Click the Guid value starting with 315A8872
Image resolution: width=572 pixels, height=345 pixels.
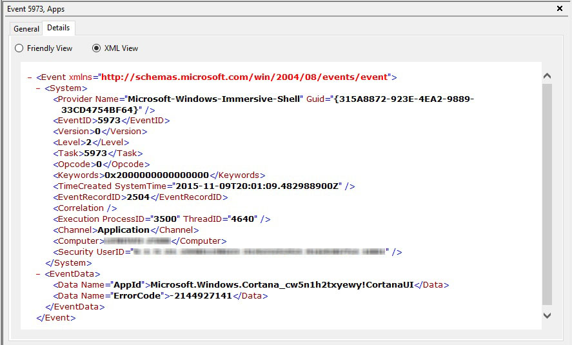(268, 104)
